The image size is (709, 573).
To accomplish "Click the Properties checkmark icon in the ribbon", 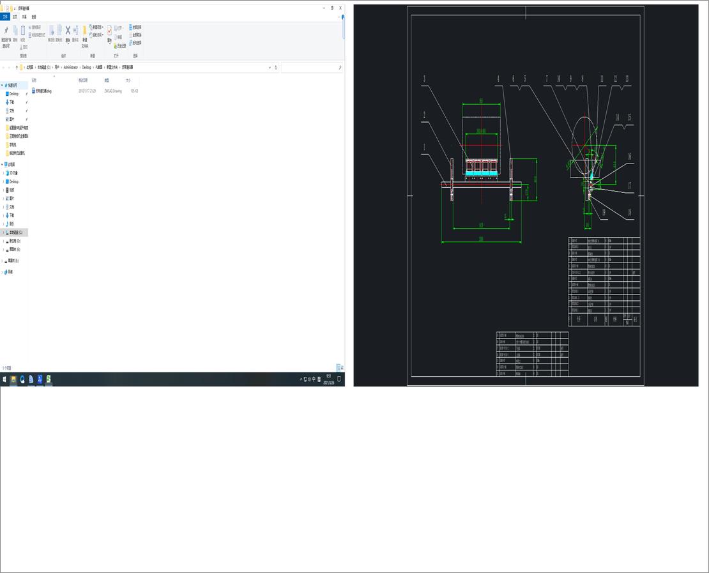I will point(109,30).
